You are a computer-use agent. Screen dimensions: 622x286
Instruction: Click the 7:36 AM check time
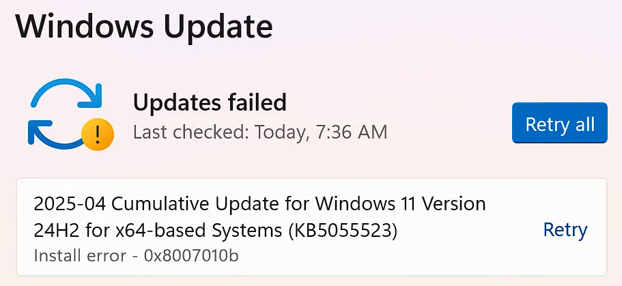tap(350, 132)
